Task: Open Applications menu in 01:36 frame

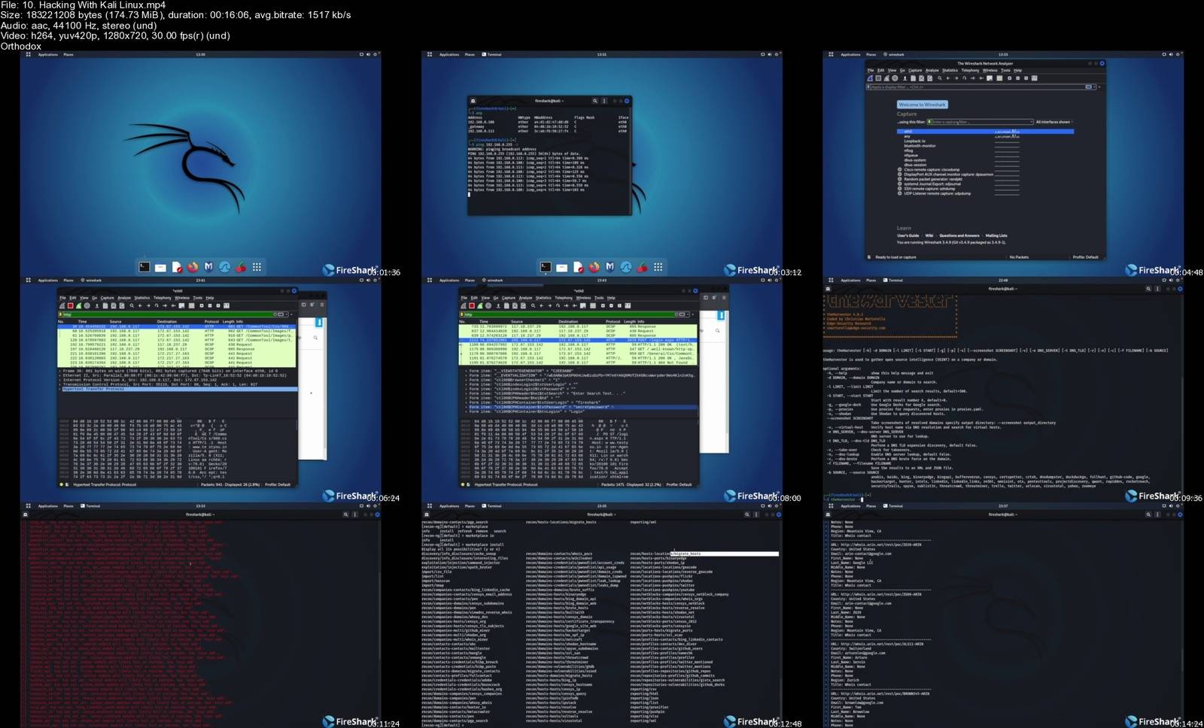Action: coord(47,54)
